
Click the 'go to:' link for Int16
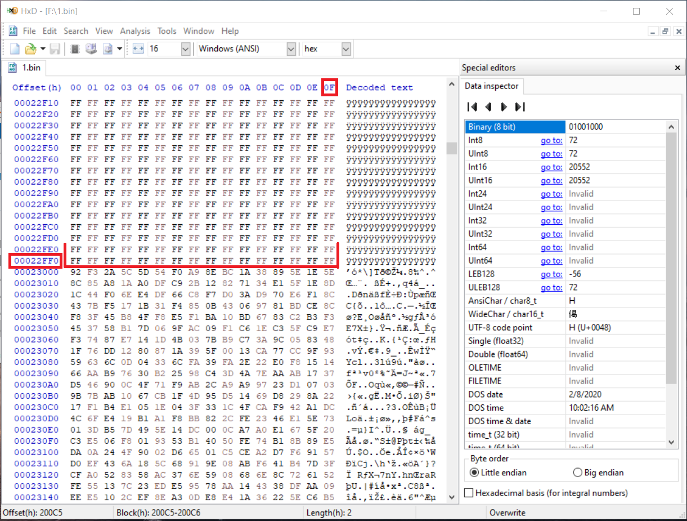551,167
